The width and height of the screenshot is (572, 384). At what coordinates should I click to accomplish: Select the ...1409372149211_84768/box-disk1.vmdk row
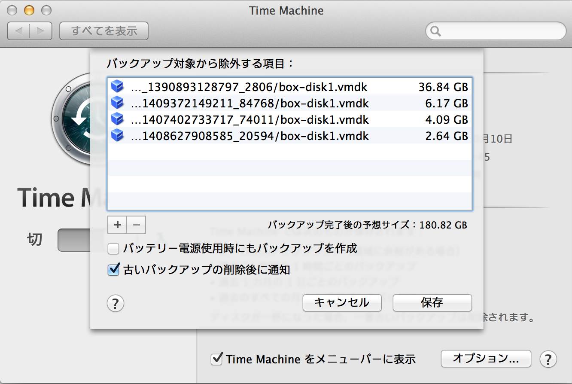pos(290,103)
